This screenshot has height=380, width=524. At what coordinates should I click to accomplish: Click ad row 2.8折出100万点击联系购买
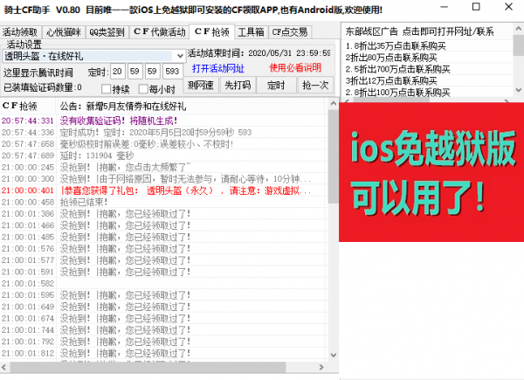click(x=427, y=92)
